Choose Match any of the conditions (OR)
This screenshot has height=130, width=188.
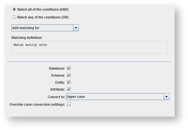click(x=14, y=17)
